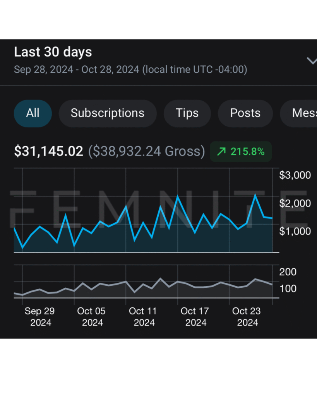This screenshot has width=317, height=396.
Task: Open the Last 30 days period selector
Action: pos(53,52)
